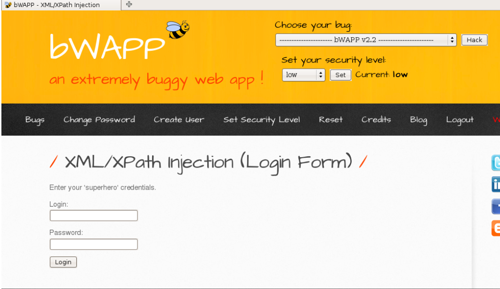Image resolution: width=500 pixels, height=289 pixels.
Task: Submit the form with the Login button
Action: click(x=63, y=262)
